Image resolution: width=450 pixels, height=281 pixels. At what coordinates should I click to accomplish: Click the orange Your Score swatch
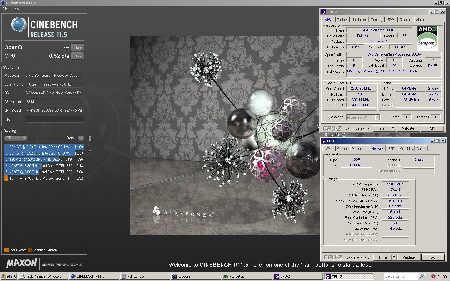click(7, 250)
